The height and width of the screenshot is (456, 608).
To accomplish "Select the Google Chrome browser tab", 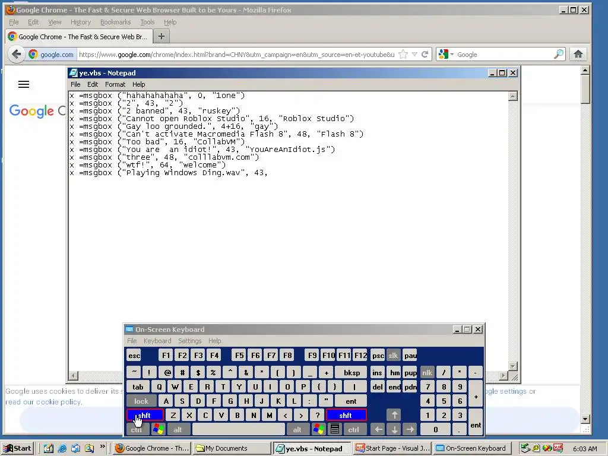I will 79,36.
